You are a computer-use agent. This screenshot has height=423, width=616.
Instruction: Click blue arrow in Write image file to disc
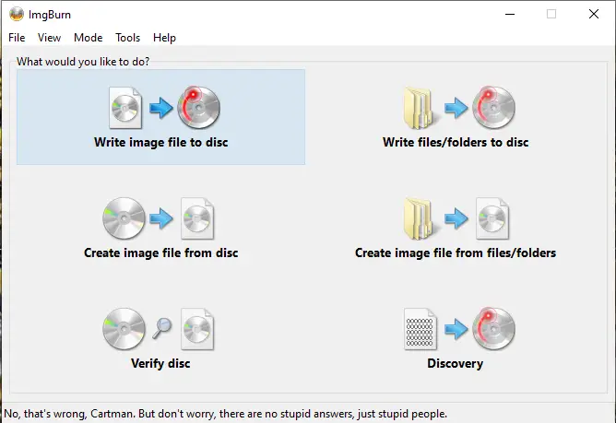(161, 107)
